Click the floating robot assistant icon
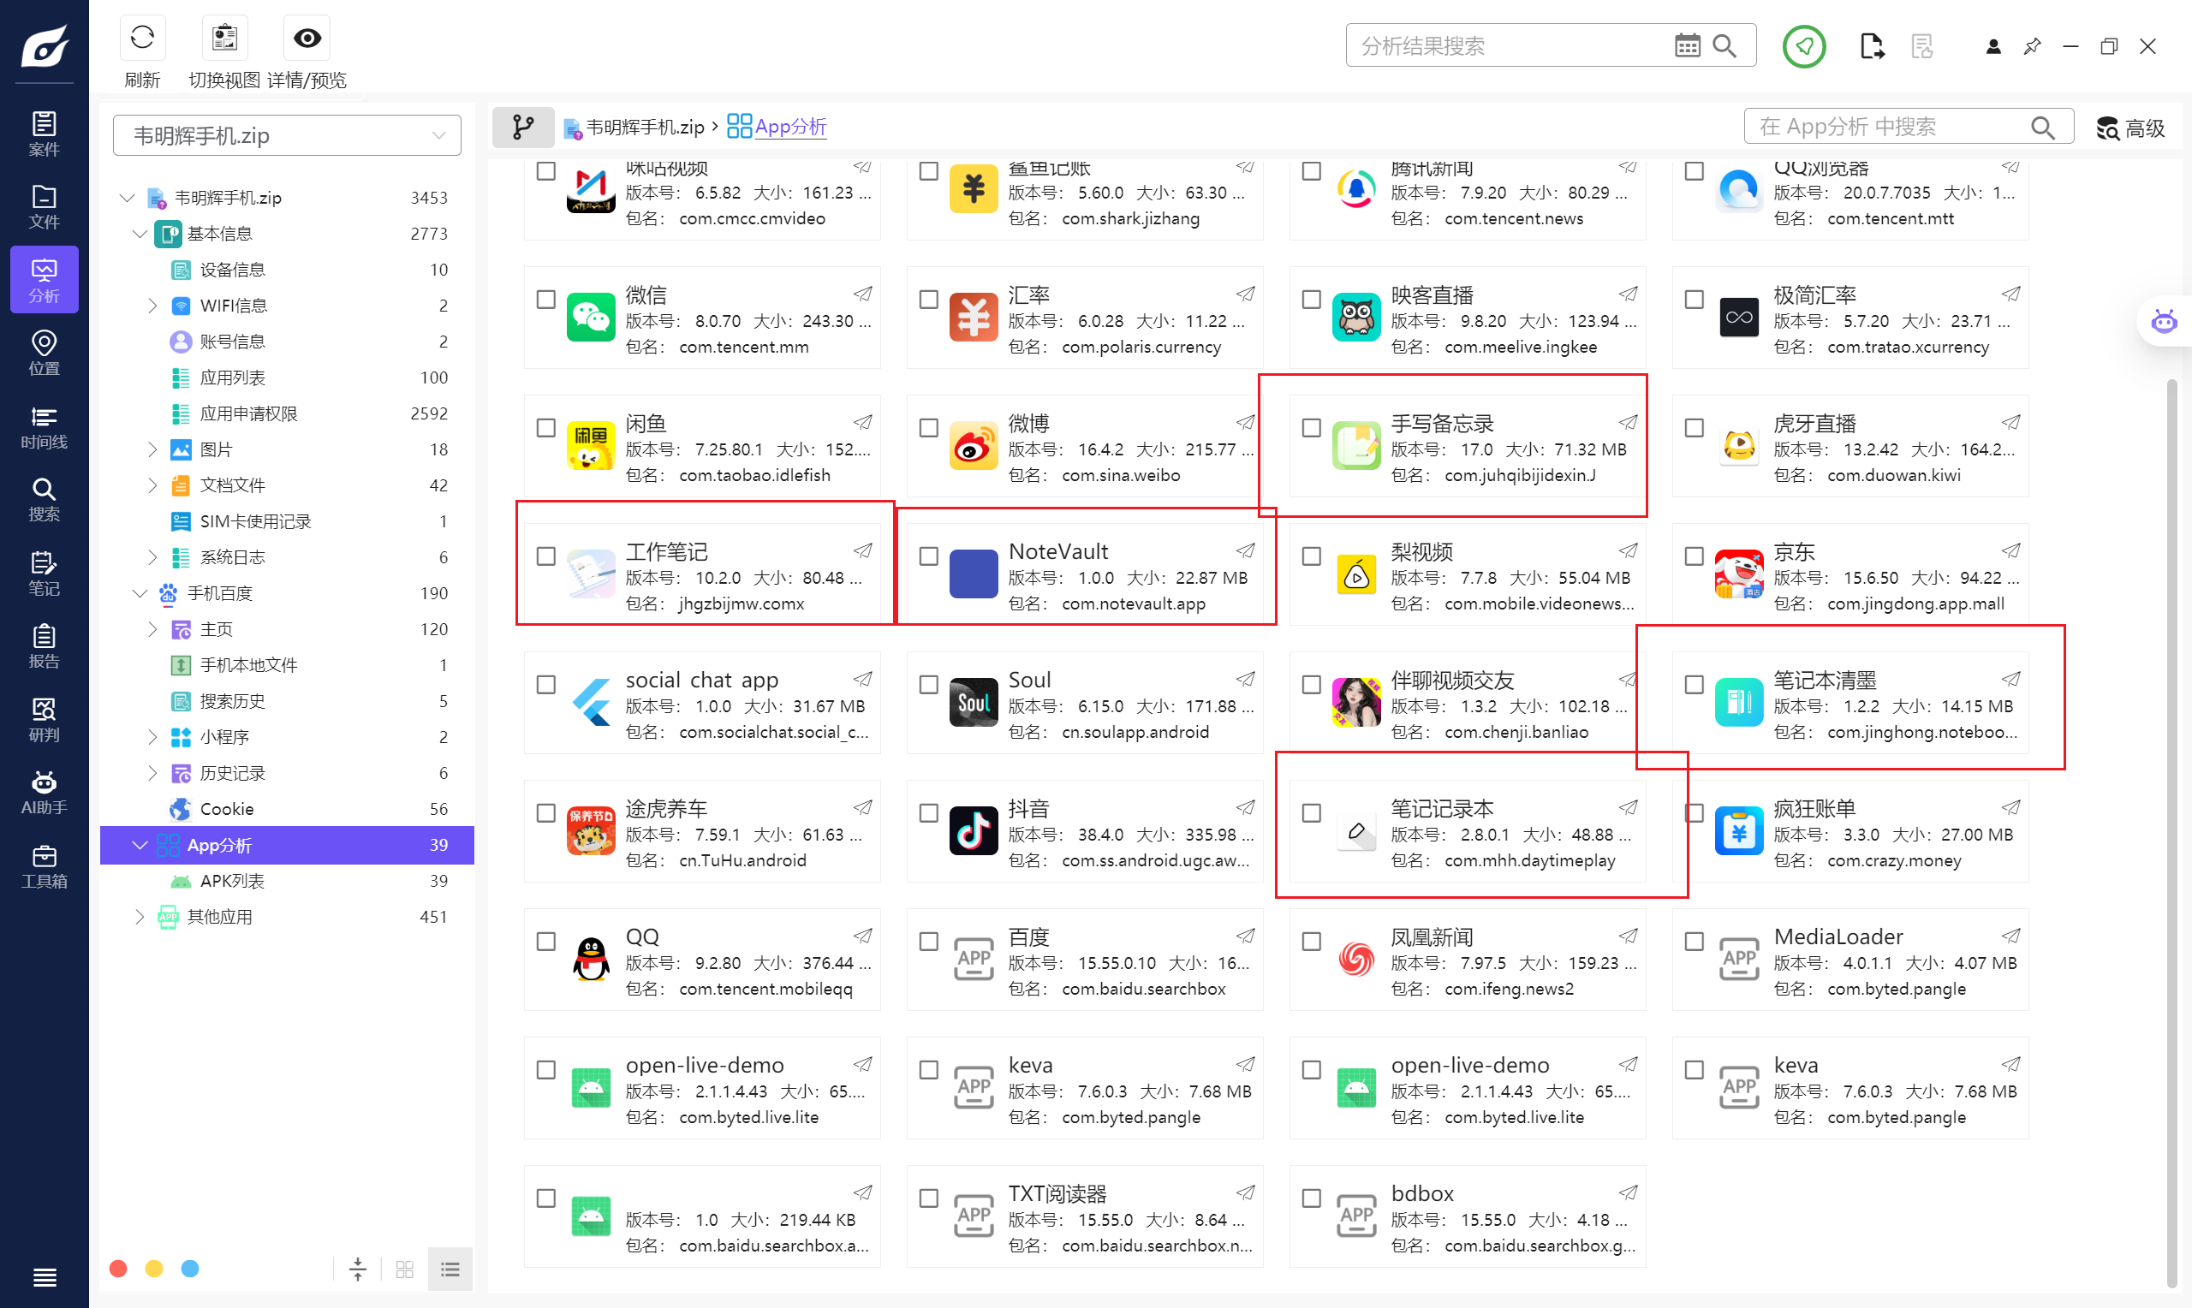The height and width of the screenshot is (1308, 2192). (x=2163, y=322)
